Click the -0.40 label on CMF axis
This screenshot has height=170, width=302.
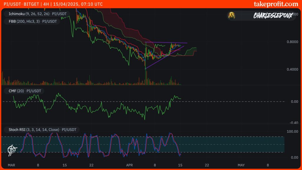click(293, 123)
